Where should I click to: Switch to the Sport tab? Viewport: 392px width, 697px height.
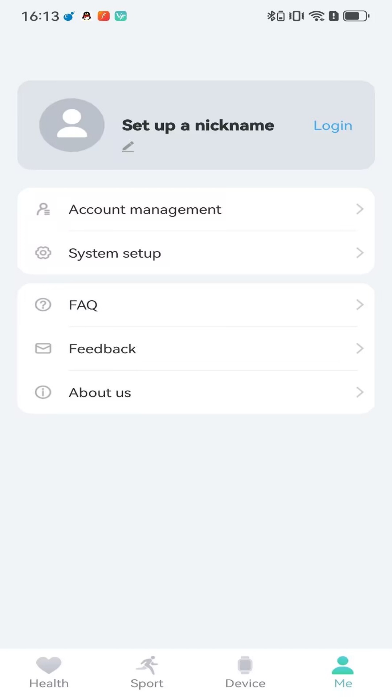147,672
